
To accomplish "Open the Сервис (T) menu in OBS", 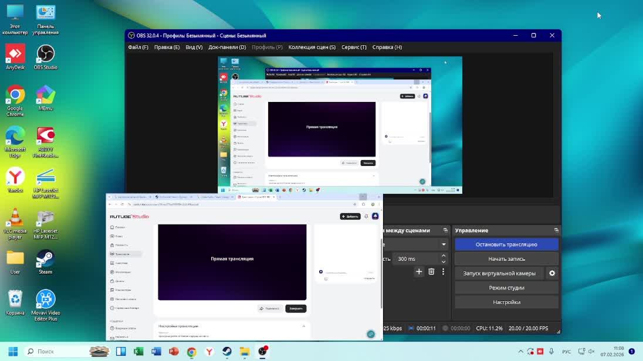I will point(354,47).
